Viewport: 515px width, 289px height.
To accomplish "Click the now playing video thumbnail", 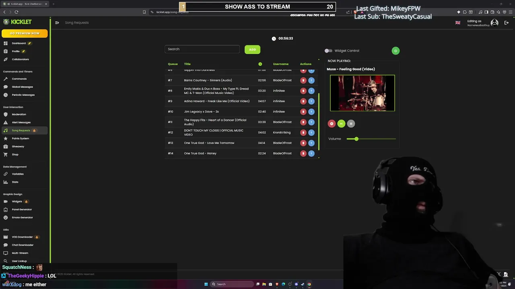I will 363,93.
